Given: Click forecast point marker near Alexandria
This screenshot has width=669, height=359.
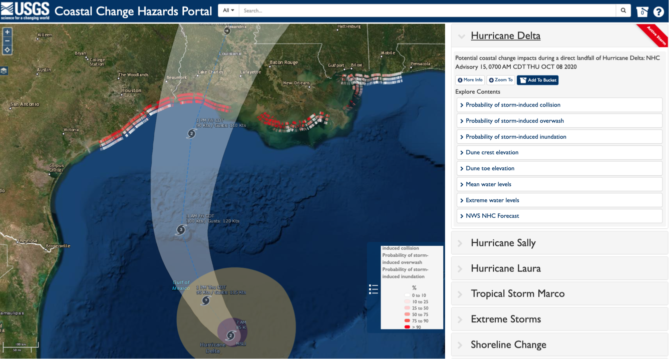Looking at the screenshot, I should click(x=227, y=31).
